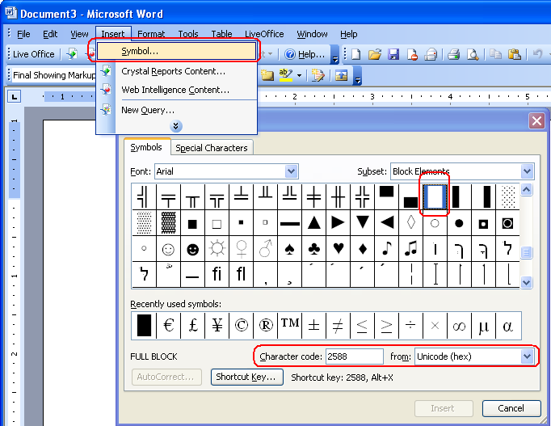Click the Character code input field
The image size is (551, 426).
(x=354, y=356)
